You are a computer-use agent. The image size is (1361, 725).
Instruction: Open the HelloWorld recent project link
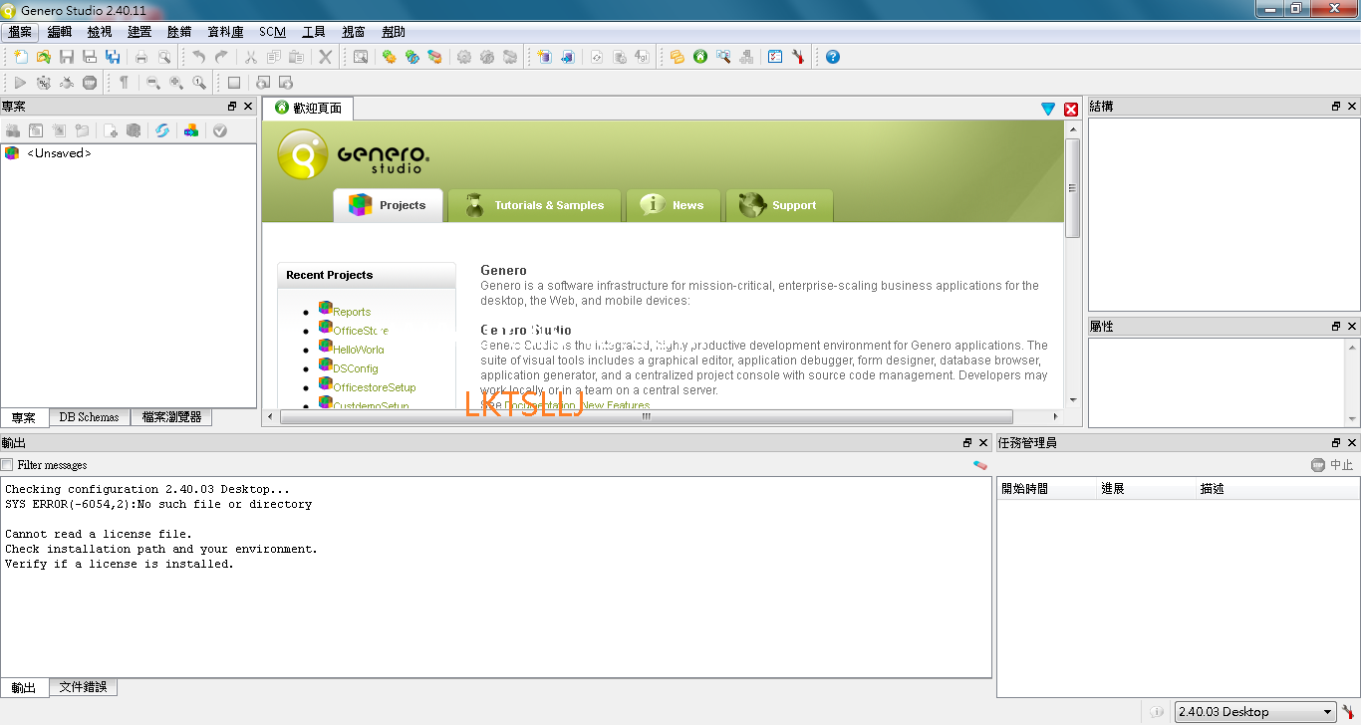point(359,350)
